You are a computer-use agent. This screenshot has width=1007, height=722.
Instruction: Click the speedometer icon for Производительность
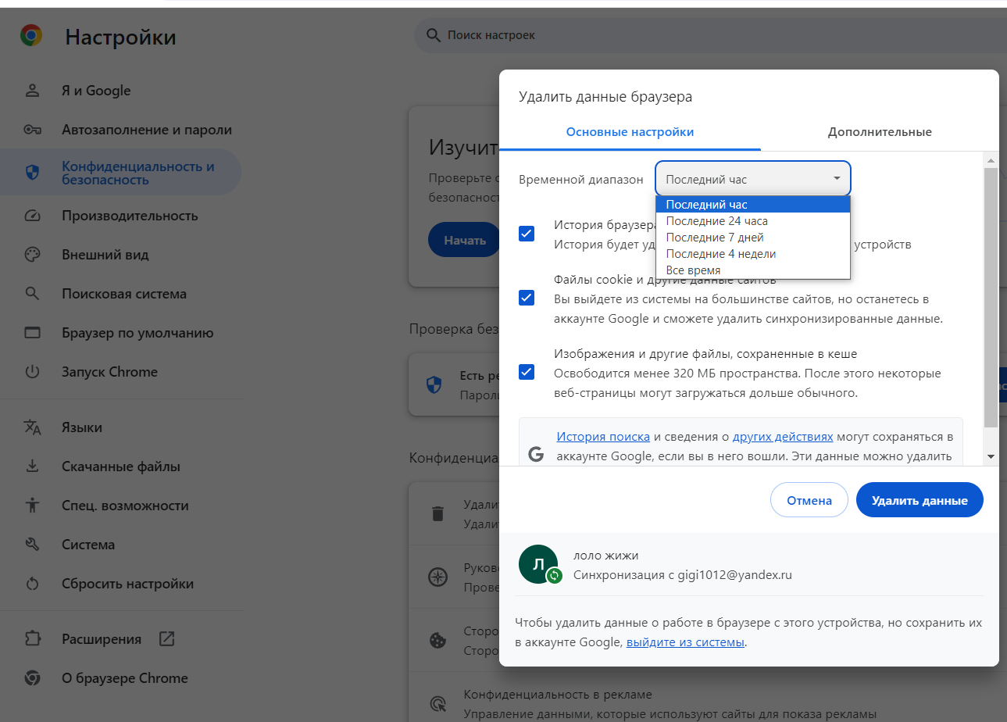pyautogui.click(x=32, y=216)
